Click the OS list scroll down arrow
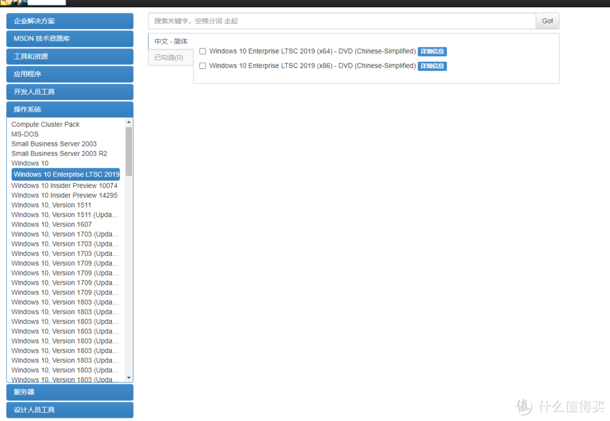610x421 pixels. point(129,378)
